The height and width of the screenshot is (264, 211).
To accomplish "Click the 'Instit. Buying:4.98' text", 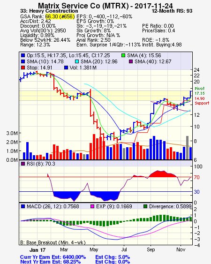I will (162, 45).
